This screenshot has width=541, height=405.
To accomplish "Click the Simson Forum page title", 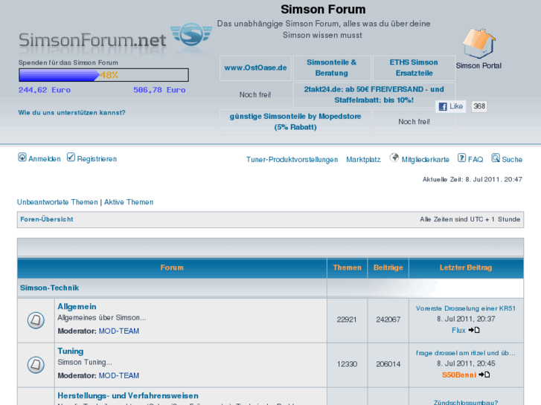I will 323,10.
